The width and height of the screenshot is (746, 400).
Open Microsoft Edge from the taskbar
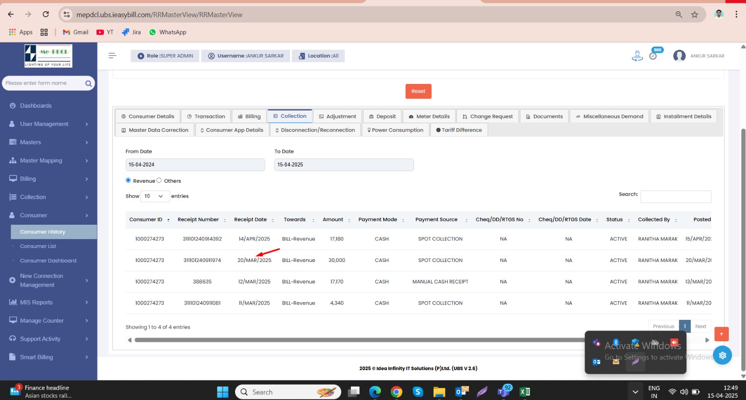(375, 392)
